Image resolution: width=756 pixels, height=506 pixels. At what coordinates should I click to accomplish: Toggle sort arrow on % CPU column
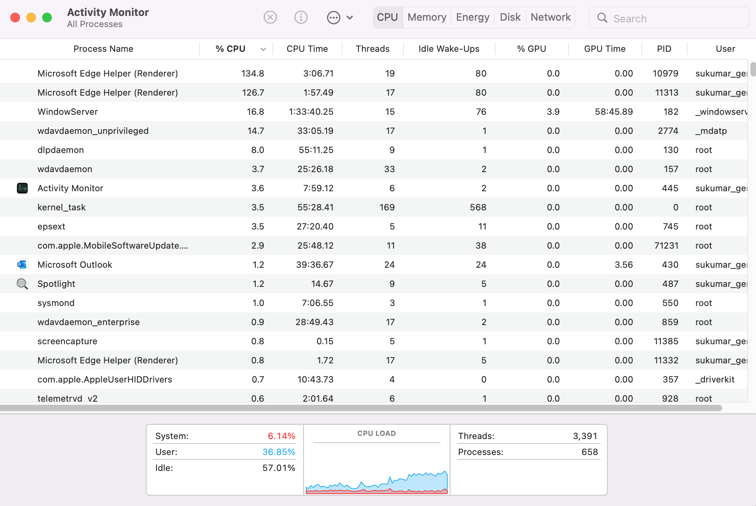[x=263, y=49]
